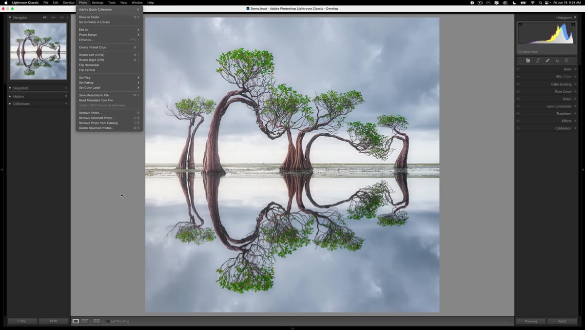Switch to Before/After view icon
The height and width of the screenshot is (330, 585).
(97, 321)
